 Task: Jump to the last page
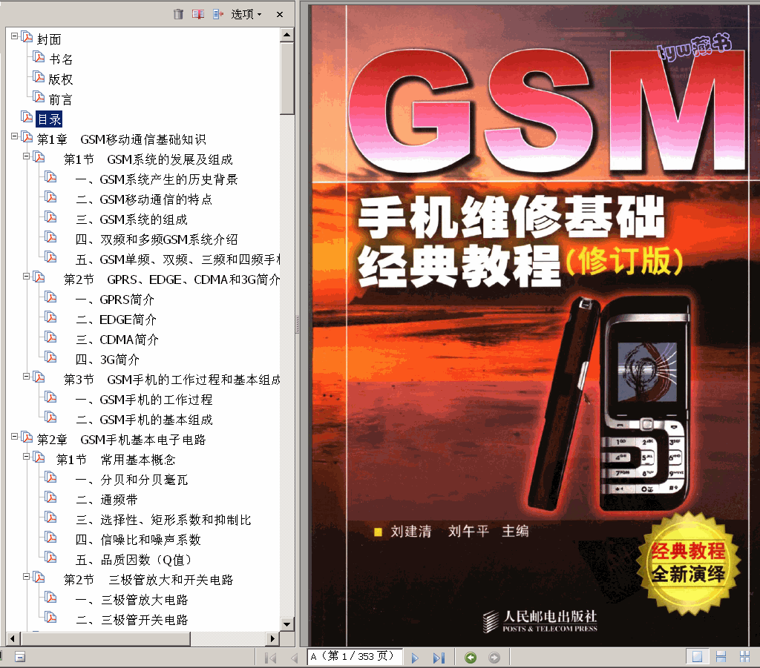pyautogui.click(x=439, y=658)
